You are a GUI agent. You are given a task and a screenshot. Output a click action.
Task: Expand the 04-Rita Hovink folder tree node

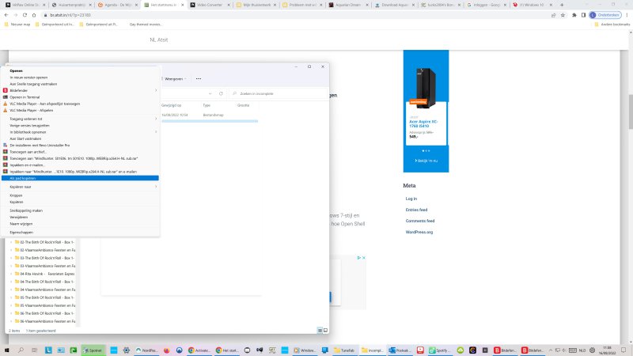tap(12, 273)
